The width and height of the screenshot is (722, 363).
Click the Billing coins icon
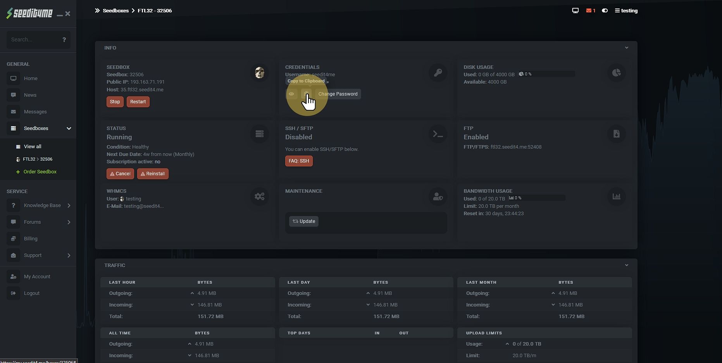pos(13,238)
